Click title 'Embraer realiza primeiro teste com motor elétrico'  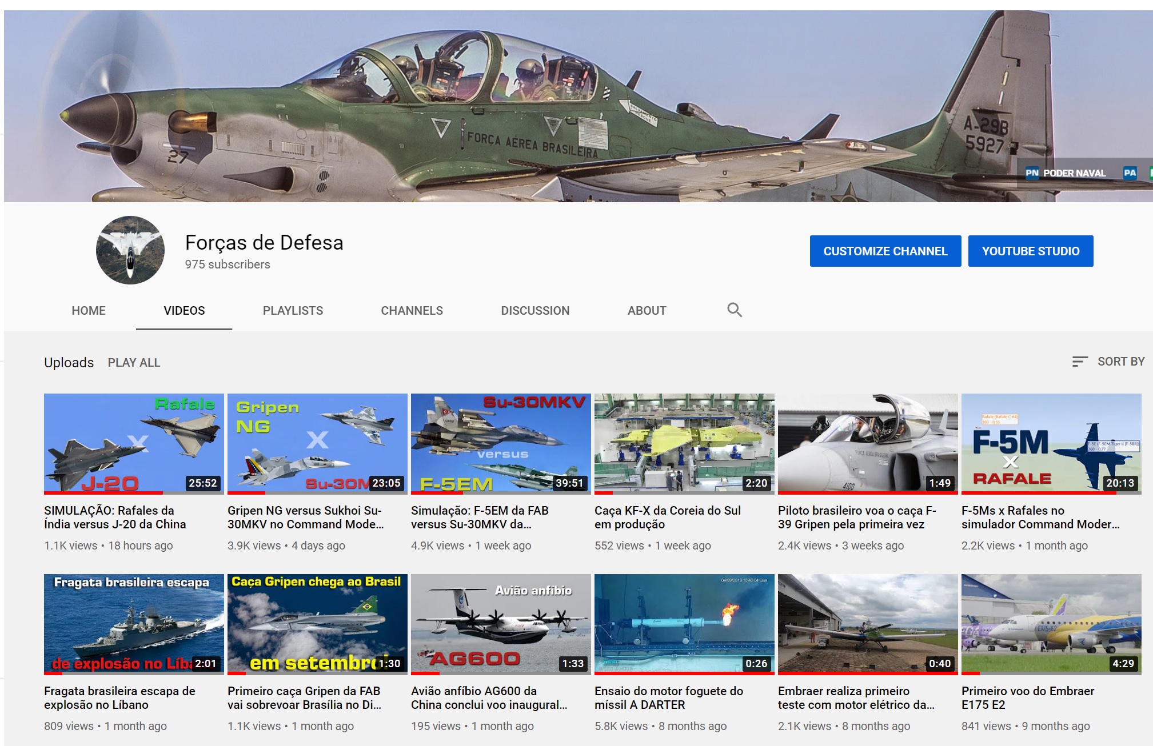pos(856,698)
